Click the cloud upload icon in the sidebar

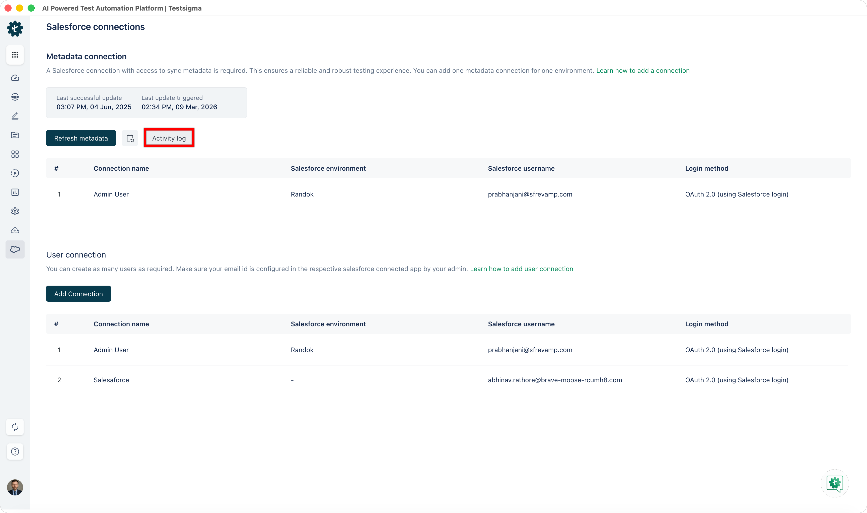click(x=15, y=231)
